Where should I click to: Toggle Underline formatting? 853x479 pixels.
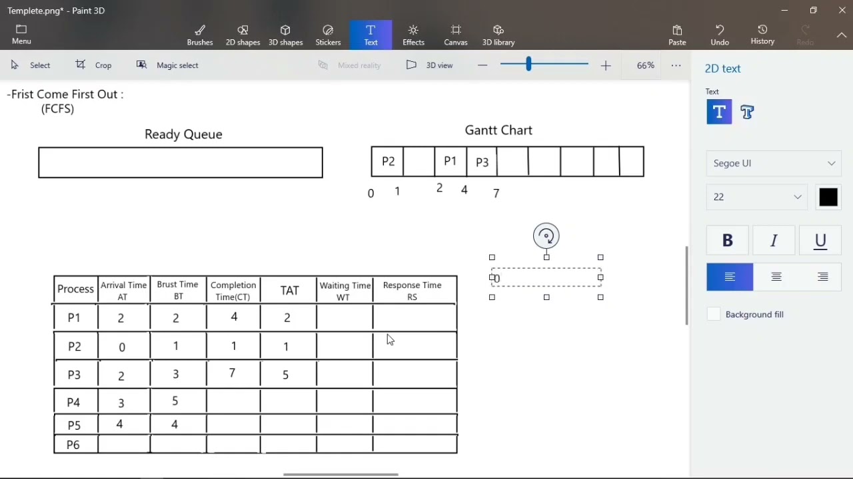(x=820, y=241)
